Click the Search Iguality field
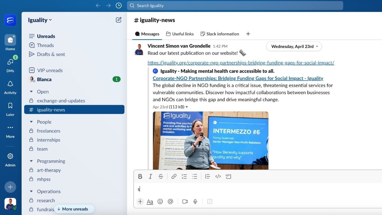 [235, 5]
